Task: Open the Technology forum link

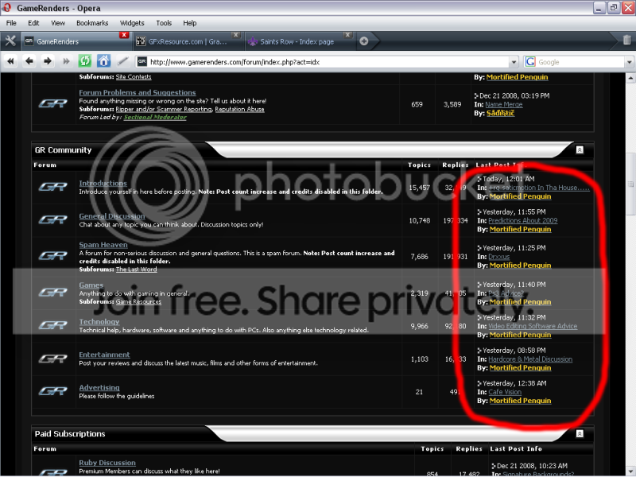Action: [x=99, y=322]
